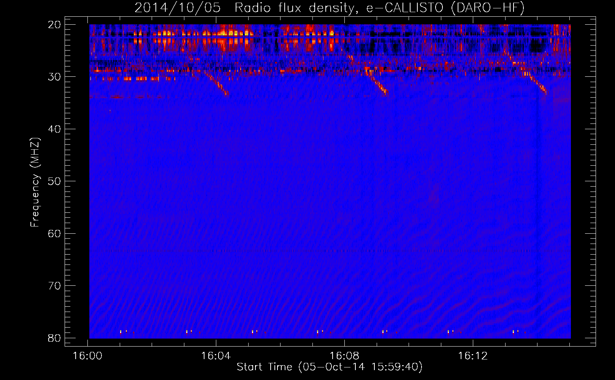Click the 16:04 time tick label
615x380 pixels.
click(216, 356)
